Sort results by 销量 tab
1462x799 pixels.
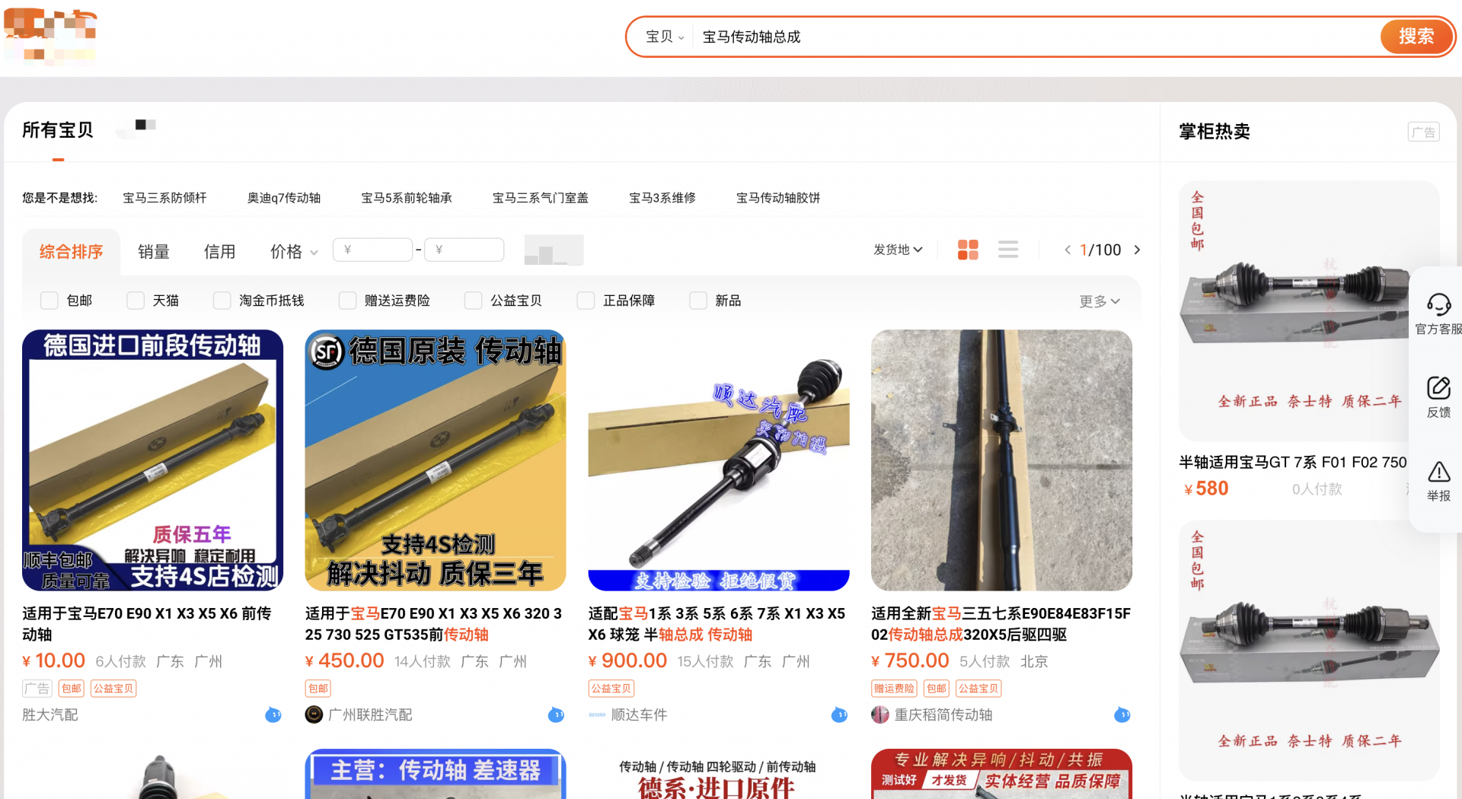154,251
